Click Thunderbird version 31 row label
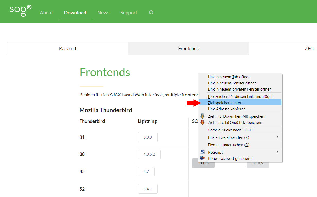317x197 pixels. pos(82,137)
